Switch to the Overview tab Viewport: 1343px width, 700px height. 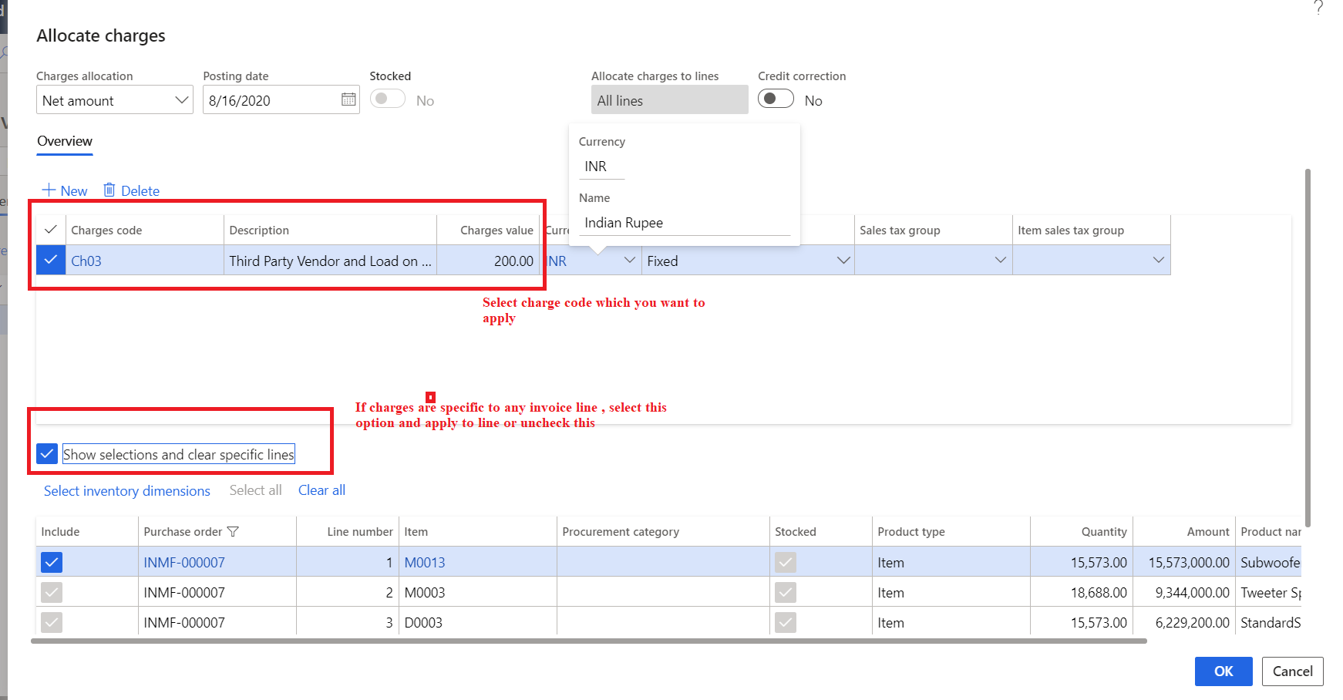coord(64,141)
